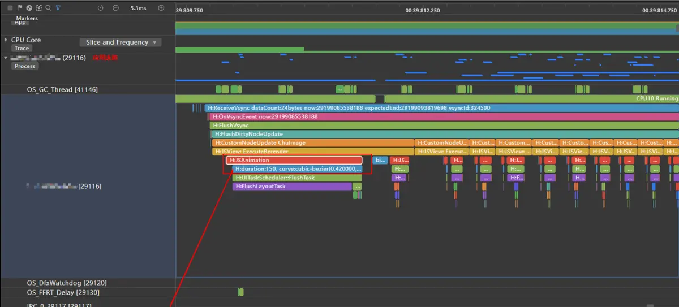Image resolution: width=679 pixels, height=307 pixels.
Task: Click the stop recording square icon
Action: pos(10,8)
